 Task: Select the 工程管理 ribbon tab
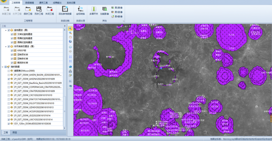[x=16, y=3]
